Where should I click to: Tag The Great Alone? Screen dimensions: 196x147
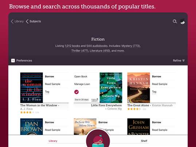click(x=154, y=92)
